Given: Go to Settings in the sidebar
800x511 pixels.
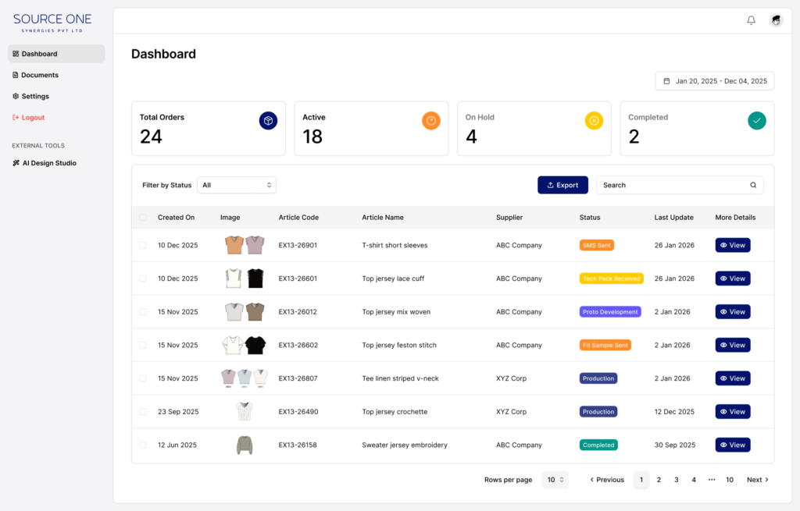Looking at the screenshot, I should (35, 96).
